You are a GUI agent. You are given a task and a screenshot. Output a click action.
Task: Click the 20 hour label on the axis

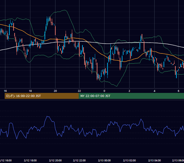(55, 91)
